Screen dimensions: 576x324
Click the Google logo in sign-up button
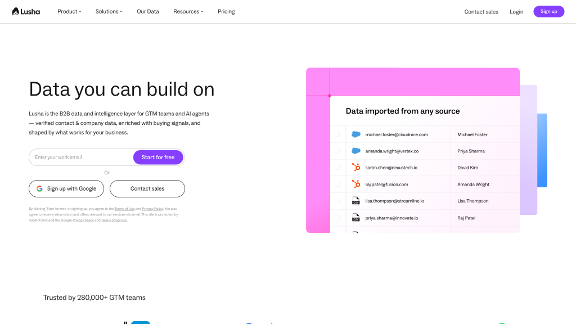click(x=40, y=188)
